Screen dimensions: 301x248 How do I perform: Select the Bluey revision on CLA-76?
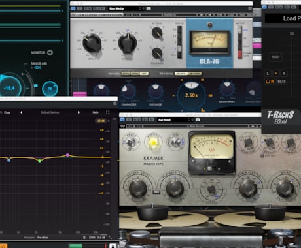click(x=181, y=74)
